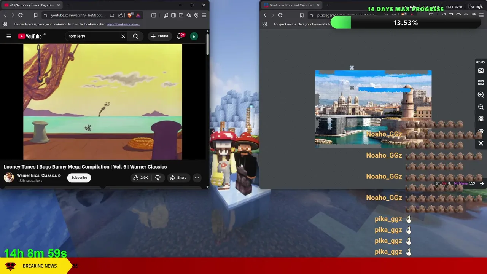Toggle puzzle fullscreen mode
487x274 pixels.
(x=481, y=83)
